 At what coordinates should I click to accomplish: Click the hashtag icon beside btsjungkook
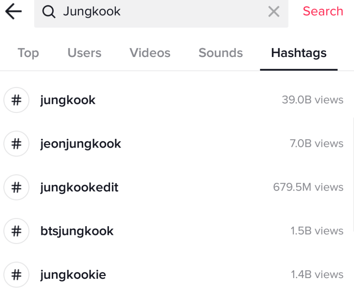(16, 231)
